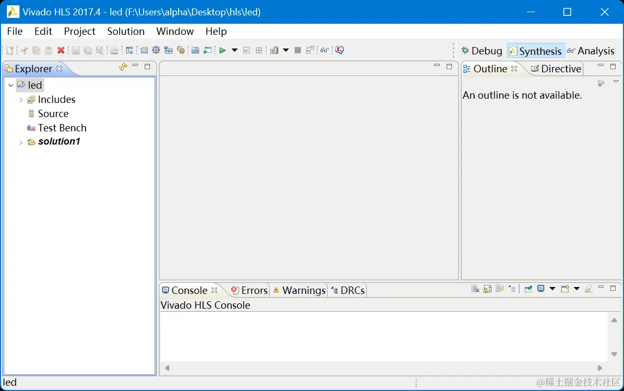Screen dimensions: 624x391
Task: Toggle Word Wrap in Console toolbar
Action: (499, 289)
